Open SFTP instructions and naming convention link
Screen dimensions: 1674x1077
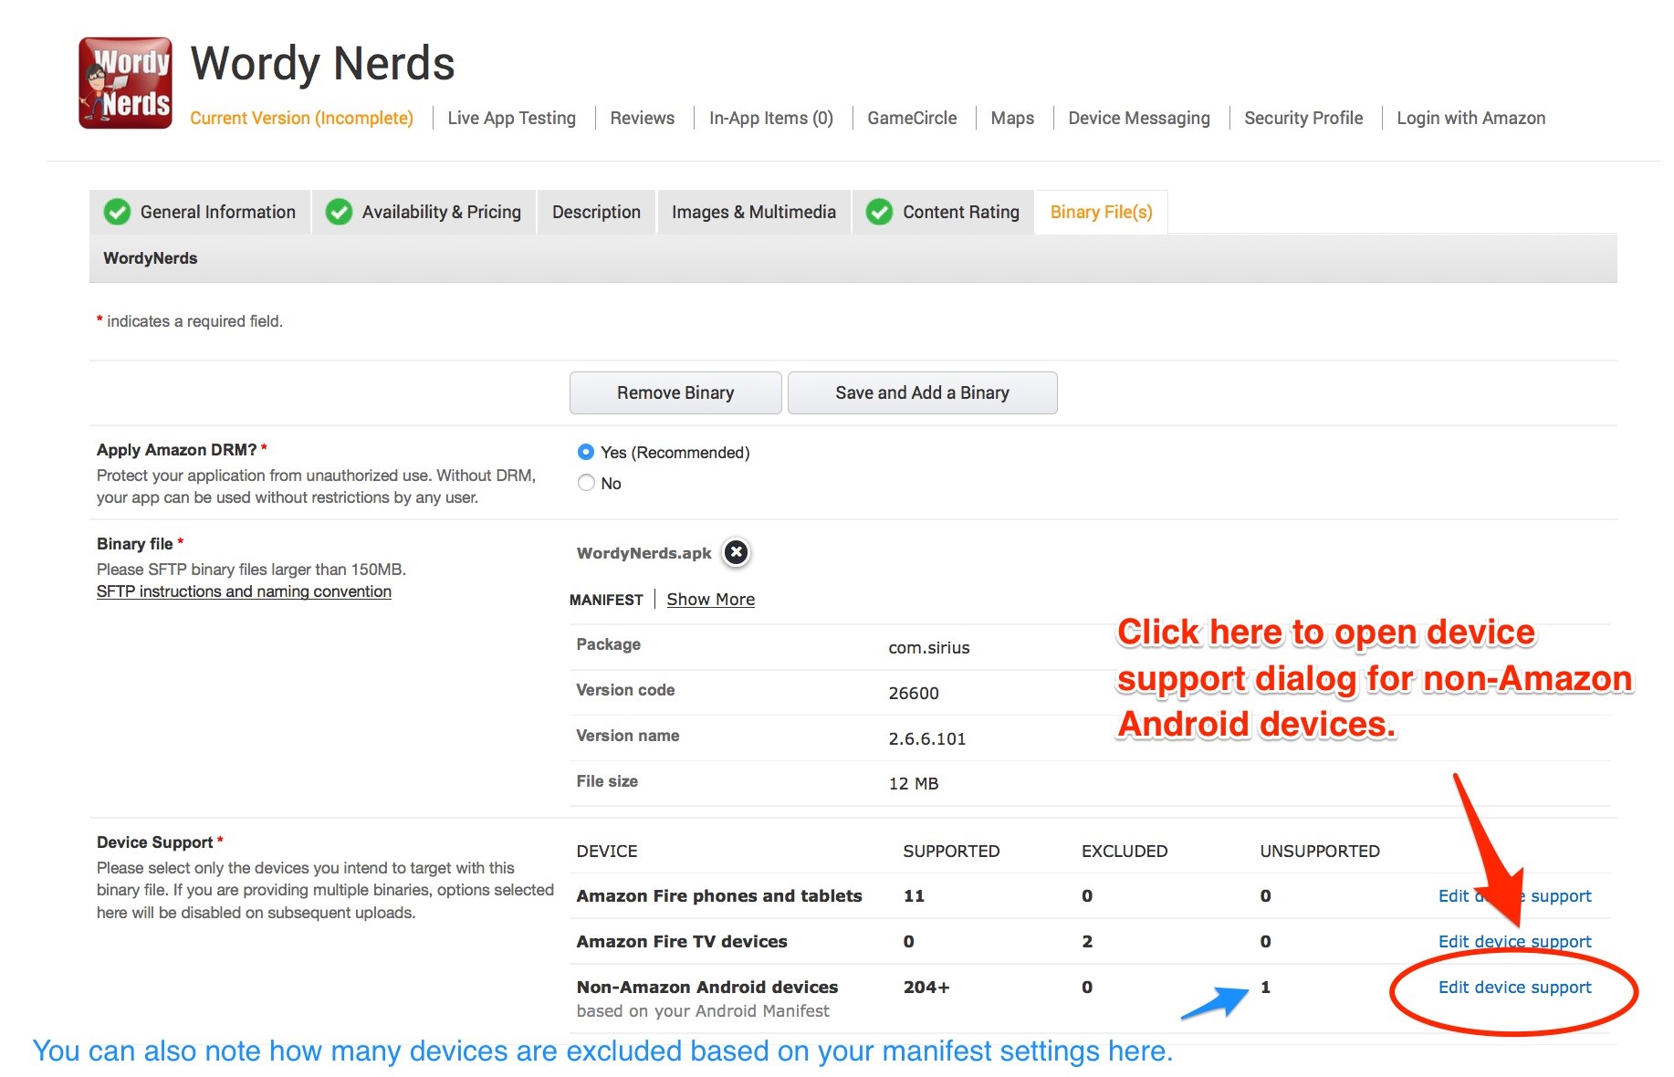coord(244,591)
